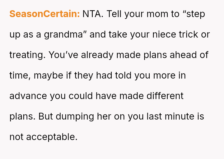224x159 pixels.
Task: Click the word 'treating.' starting line three
Action: point(27,55)
